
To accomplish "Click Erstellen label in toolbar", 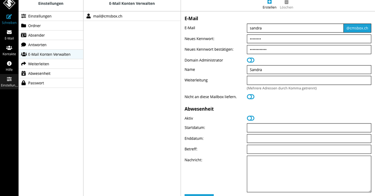I will click(269, 7).
